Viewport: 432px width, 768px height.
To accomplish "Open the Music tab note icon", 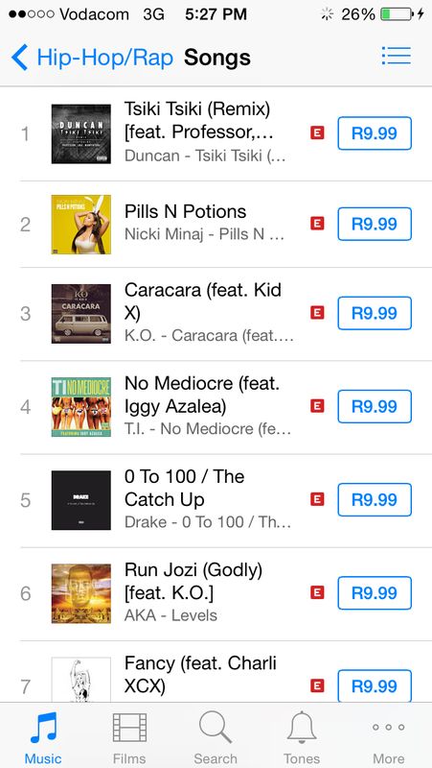I will pos(43,728).
